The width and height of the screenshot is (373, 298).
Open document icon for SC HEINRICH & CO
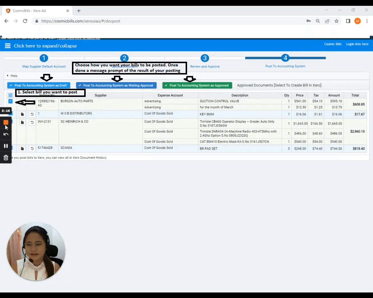(22, 122)
